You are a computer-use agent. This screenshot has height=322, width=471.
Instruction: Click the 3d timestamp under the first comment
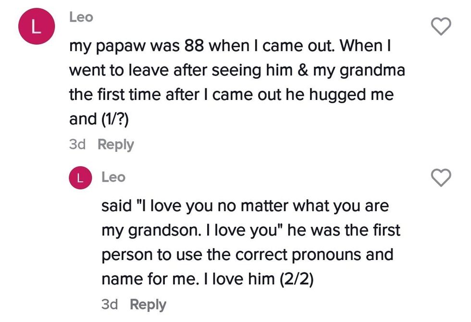coord(77,145)
